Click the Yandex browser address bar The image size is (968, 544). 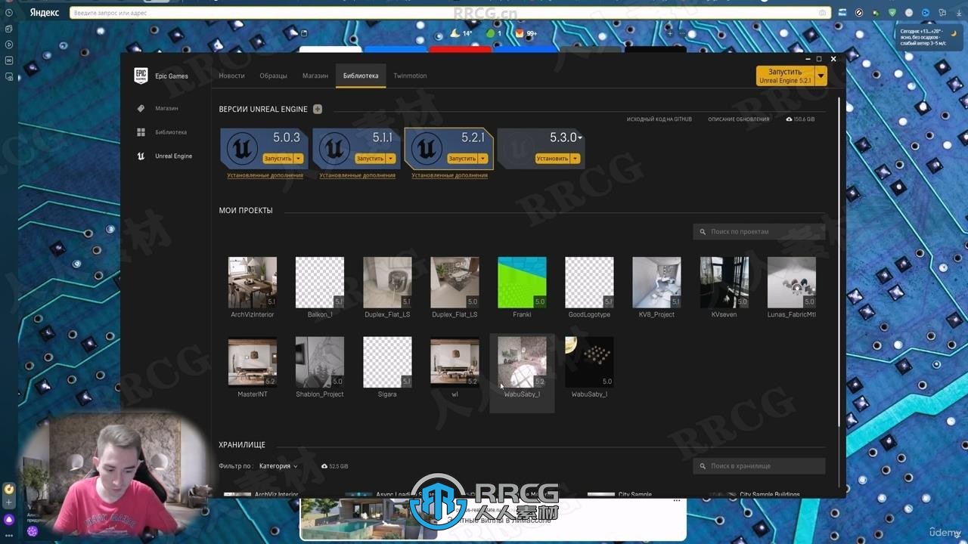[x=449, y=13]
